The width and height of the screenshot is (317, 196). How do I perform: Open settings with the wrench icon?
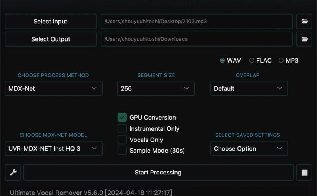pyautogui.click(x=13, y=173)
